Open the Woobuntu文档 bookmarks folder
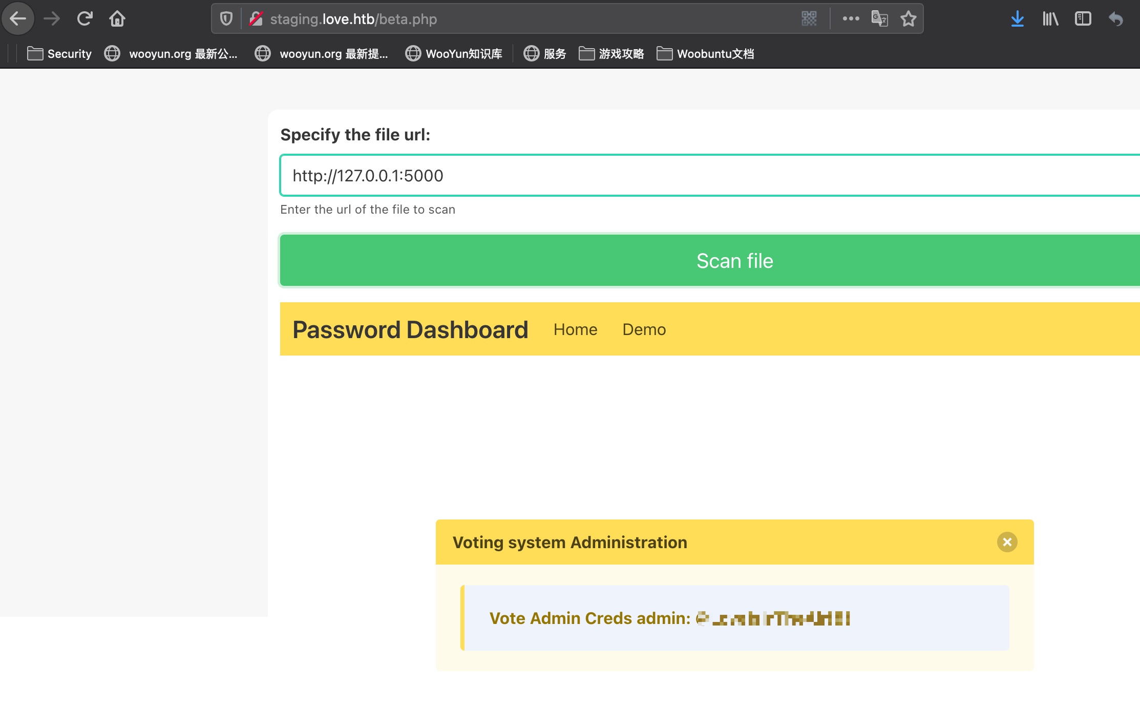The image size is (1140, 708). pos(705,54)
